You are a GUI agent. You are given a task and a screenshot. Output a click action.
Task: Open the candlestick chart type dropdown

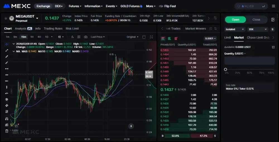tap(61, 37)
